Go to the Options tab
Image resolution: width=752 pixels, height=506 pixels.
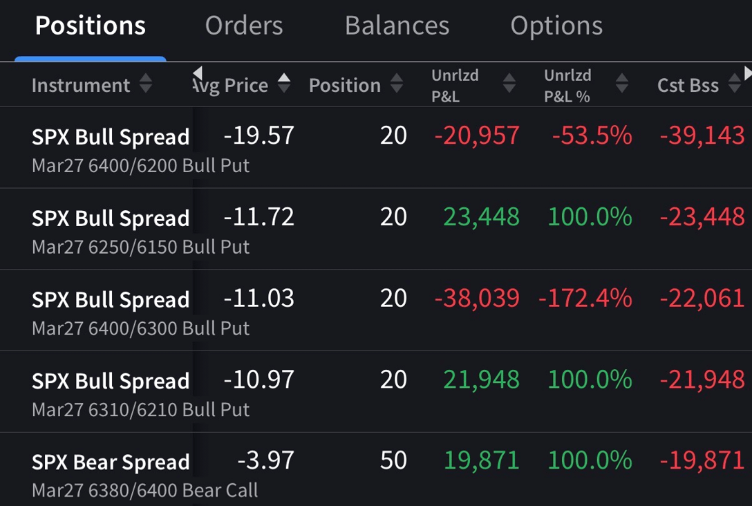click(556, 26)
